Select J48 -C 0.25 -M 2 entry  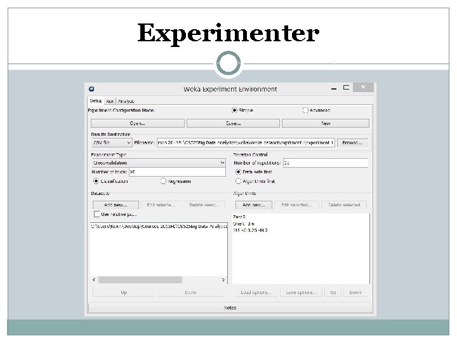(x=250, y=231)
